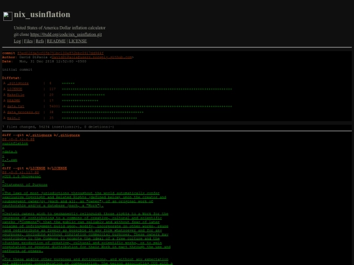Click the added line '+CC0 1.0 Universal'

tap(22, 177)
